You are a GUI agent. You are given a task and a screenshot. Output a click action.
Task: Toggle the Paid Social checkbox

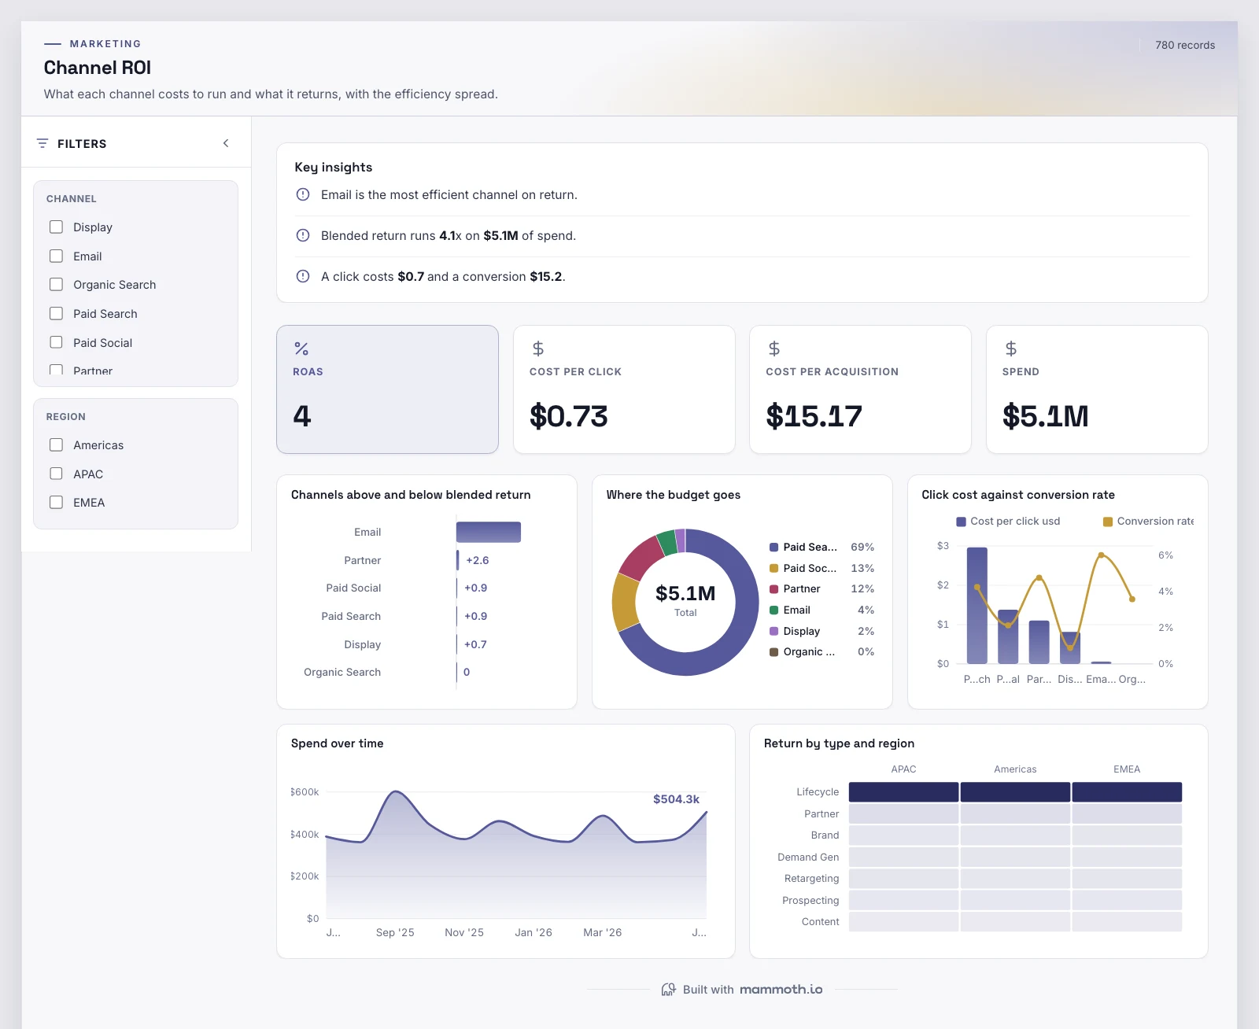click(57, 342)
